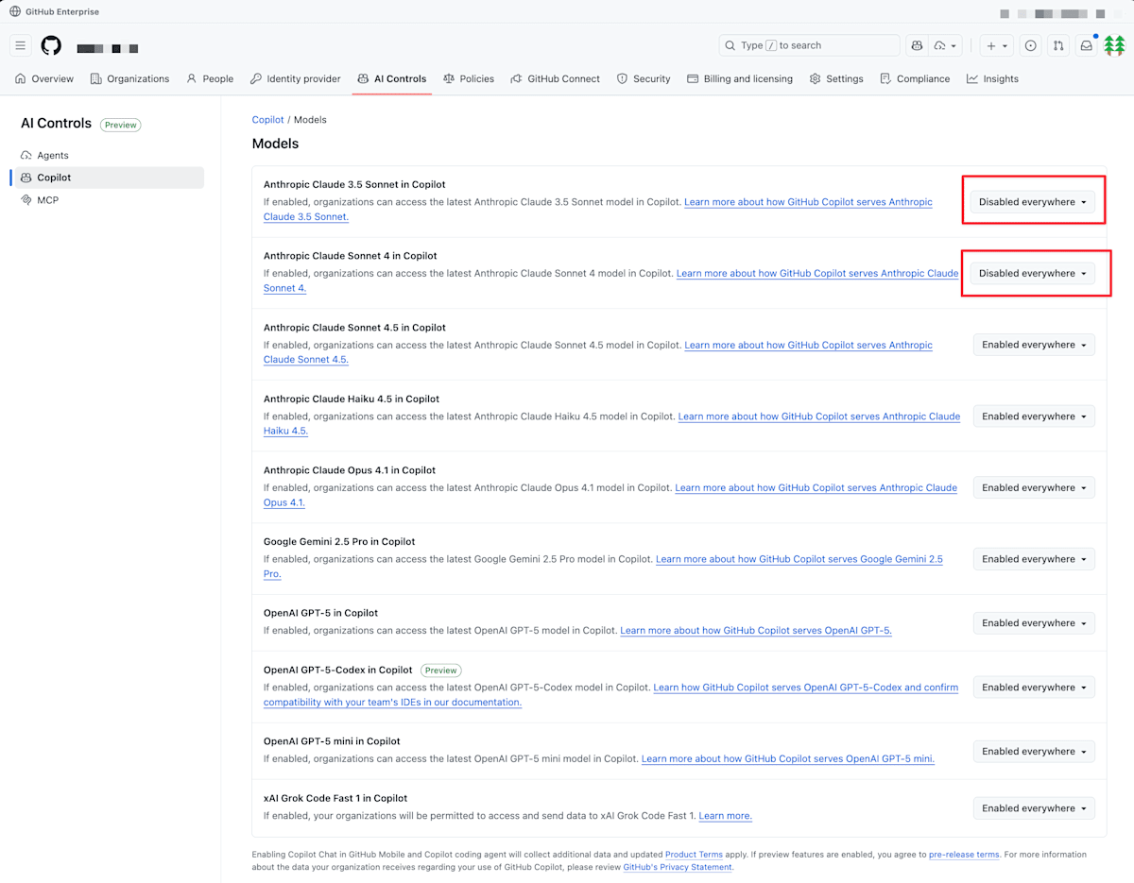1134x883 pixels.
Task: Open Claude Sonnet 4.5 policy dropdown
Action: [x=1034, y=345]
